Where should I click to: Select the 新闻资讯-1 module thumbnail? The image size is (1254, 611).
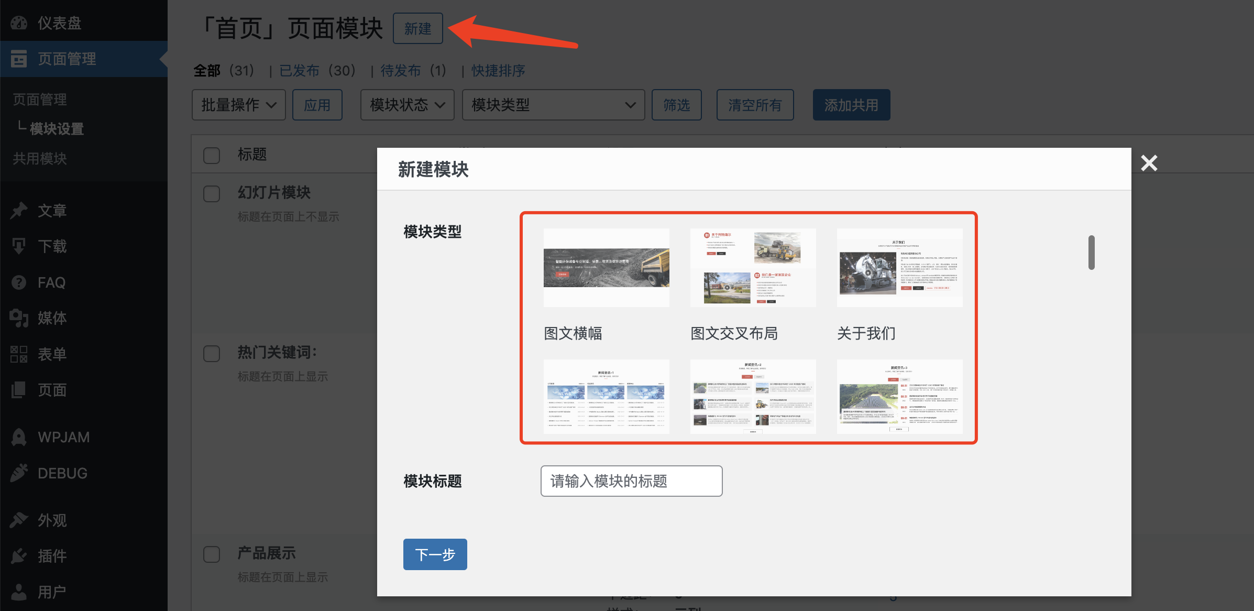coord(607,397)
